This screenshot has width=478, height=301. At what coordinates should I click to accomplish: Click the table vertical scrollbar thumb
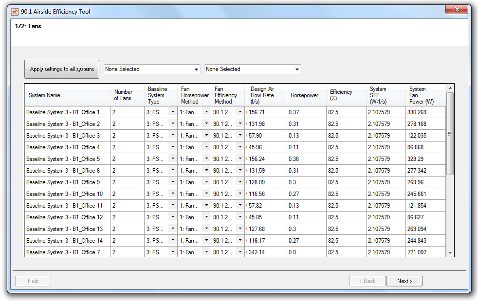pyautogui.click(x=450, y=134)
